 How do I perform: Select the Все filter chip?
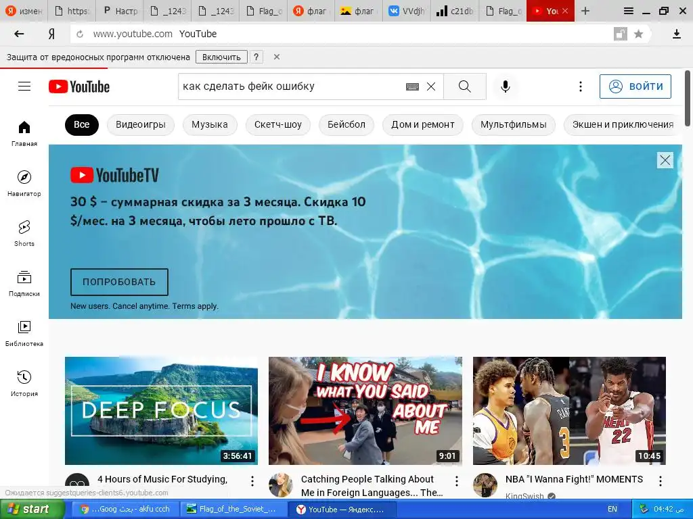82,124
